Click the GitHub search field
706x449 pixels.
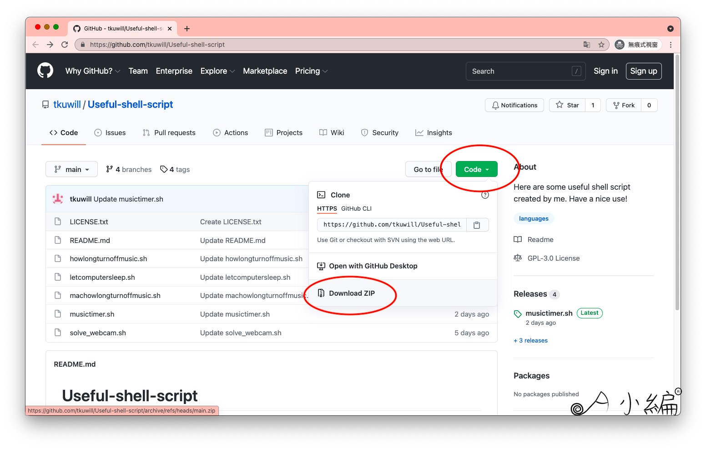coord(525,71)
